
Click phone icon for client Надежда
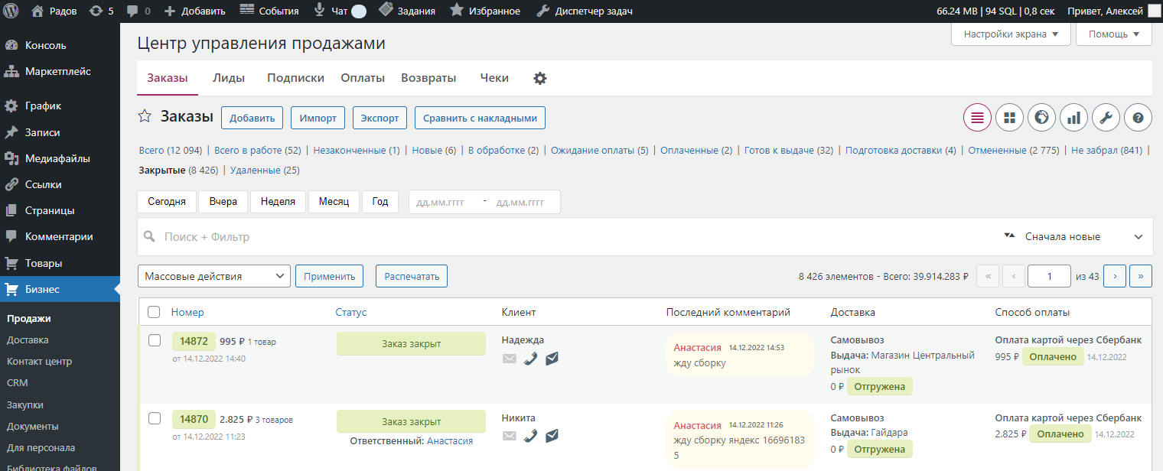(x=530, y=359)
